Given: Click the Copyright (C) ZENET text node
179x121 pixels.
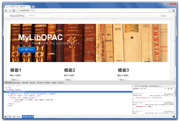Looking at the screenshot, I should [34, 100].
